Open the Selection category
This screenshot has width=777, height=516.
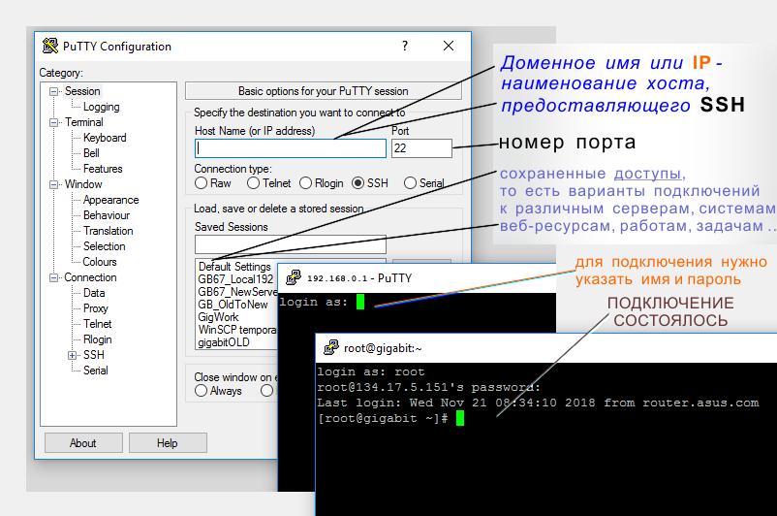click(104, 246)
